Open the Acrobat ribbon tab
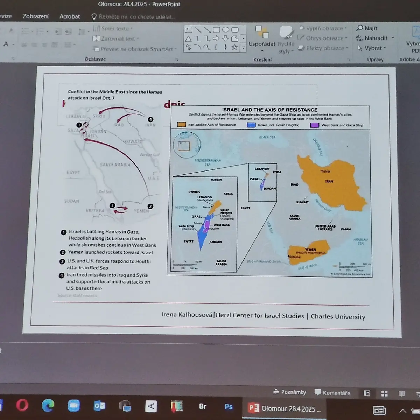This screenshot has width=420, height=420. pyautogui.click(x=69, y=16)
